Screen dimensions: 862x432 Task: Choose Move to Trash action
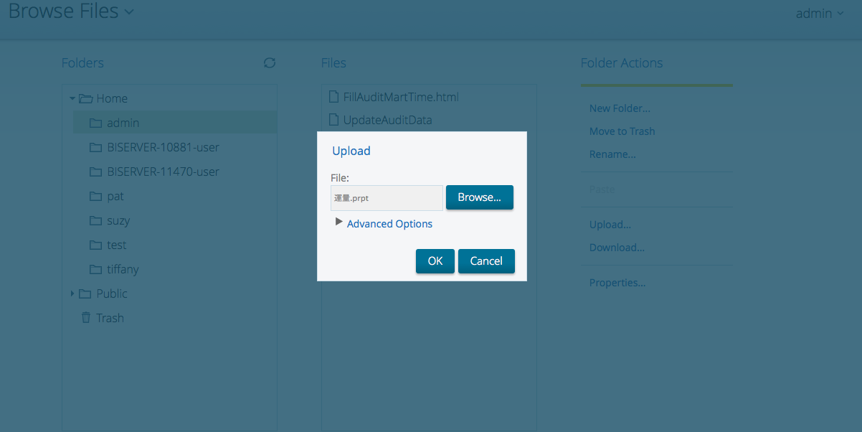tap(622, 131)
